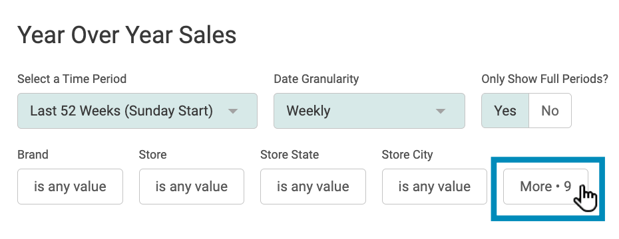The width and height of the screenshot is (619, 239).
Task: Click the arrow icon in the Time Period selector
Action: click(x=233, y=111)
